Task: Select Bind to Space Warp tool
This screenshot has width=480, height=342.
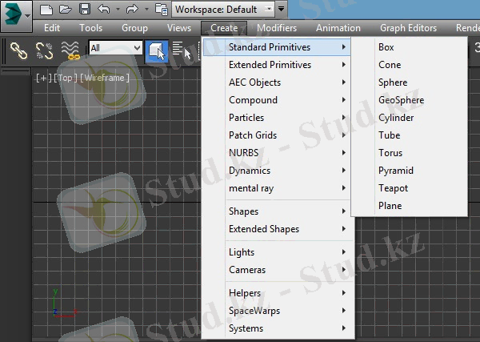Action: 70,50
